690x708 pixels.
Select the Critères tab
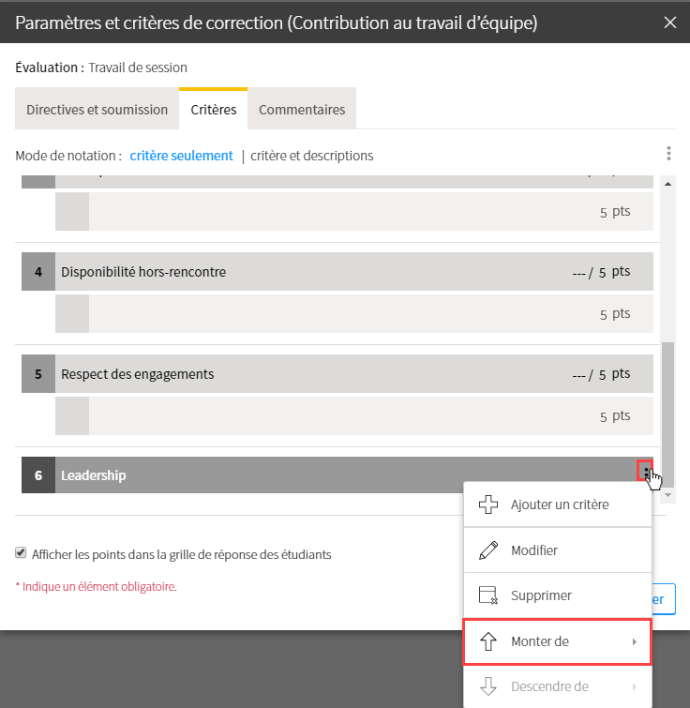coord(214,110)
